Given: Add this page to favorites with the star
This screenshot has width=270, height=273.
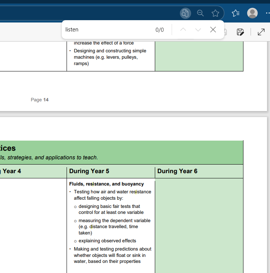Looking at the screenshot, I should [x=215, y=13].
